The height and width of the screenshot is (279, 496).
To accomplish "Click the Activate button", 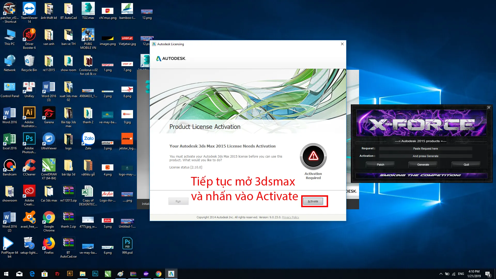I will (313, 201).
